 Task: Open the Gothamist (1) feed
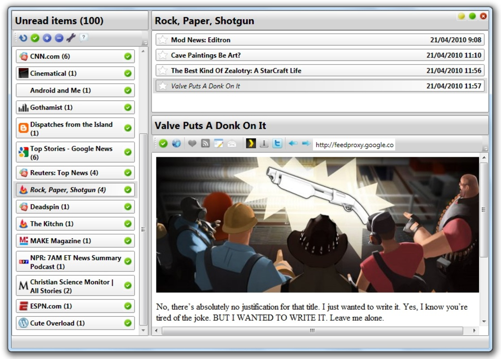point(75,107)
